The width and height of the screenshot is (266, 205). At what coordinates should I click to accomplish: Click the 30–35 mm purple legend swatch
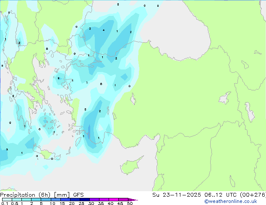click(x=94, y=200)
